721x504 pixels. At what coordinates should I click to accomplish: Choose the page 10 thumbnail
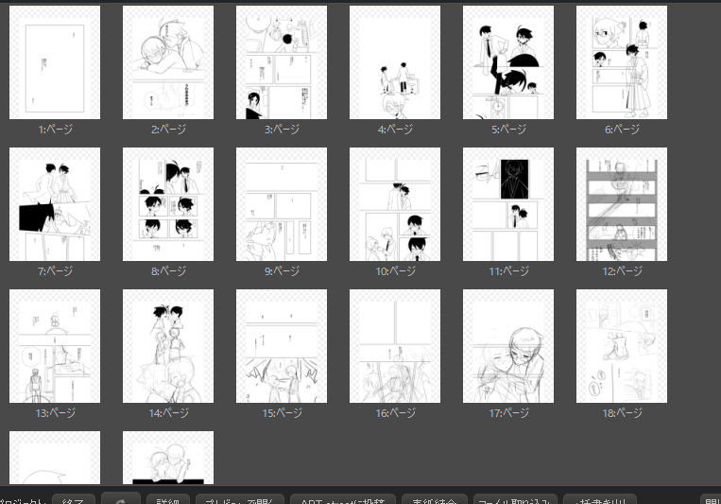(395, 204)
